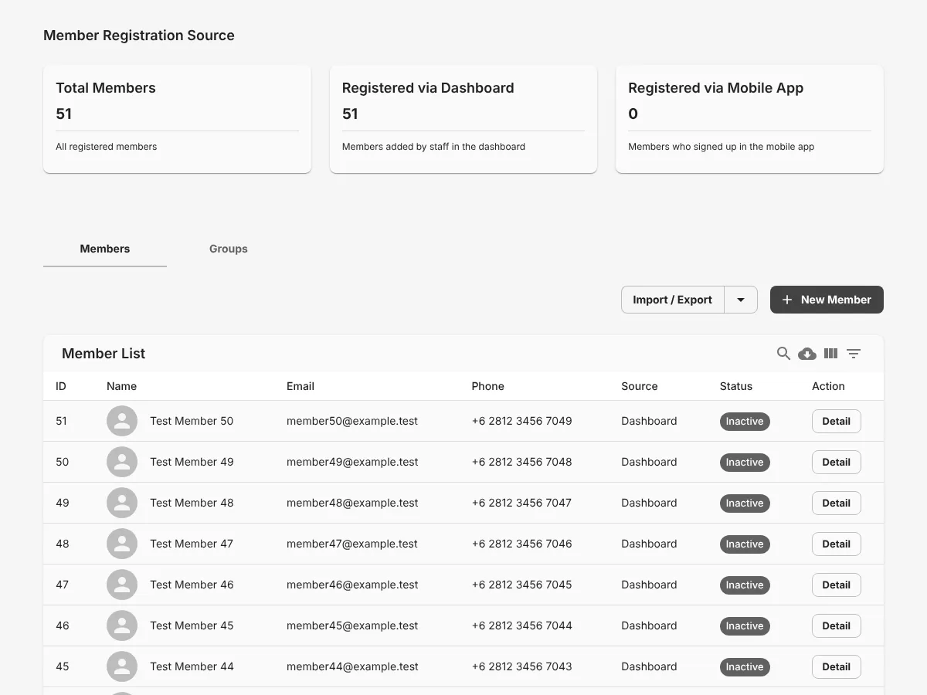
Task: Open Detail for Test Member 44
Action: click(x=836, y=666)
